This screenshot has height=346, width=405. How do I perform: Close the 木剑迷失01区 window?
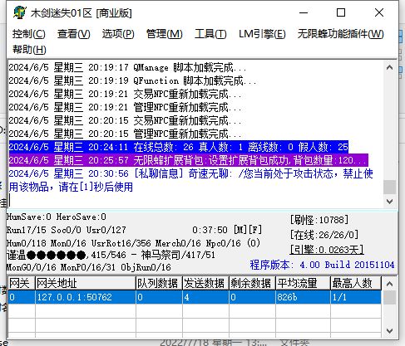379,12
